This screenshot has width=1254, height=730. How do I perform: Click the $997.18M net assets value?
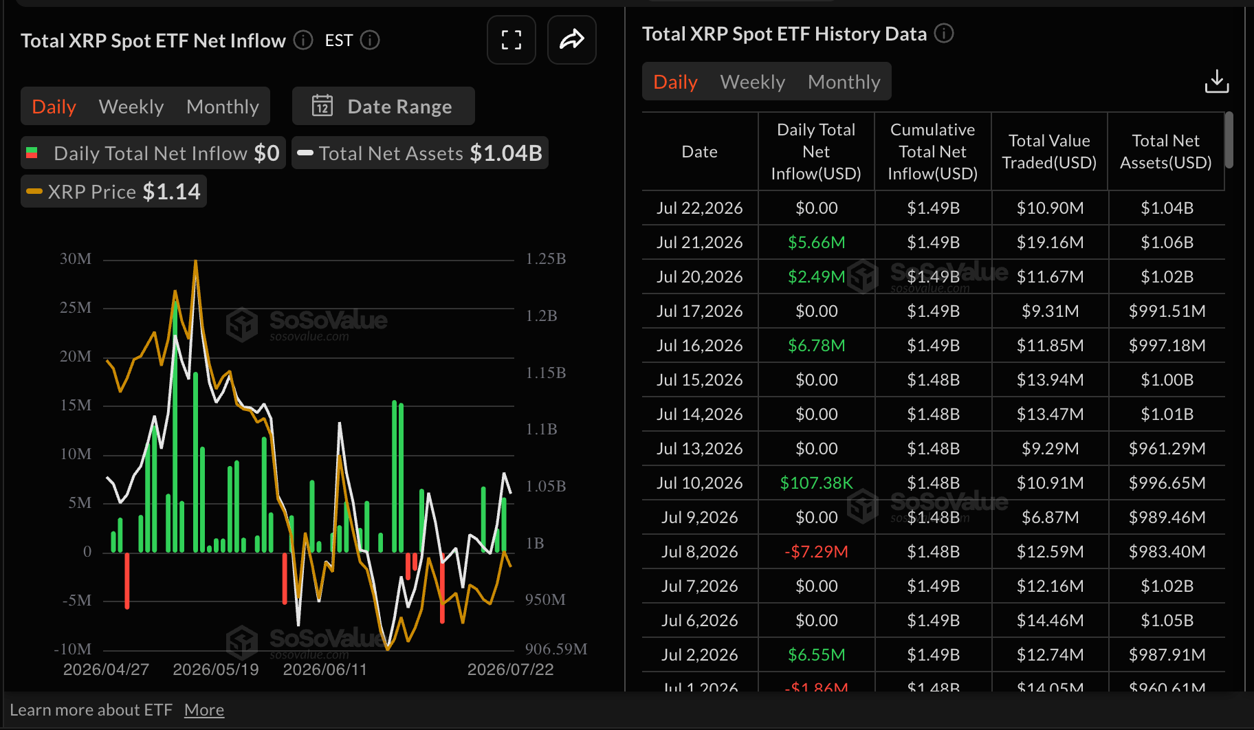pyautogui.click(x=1167, y=345)
